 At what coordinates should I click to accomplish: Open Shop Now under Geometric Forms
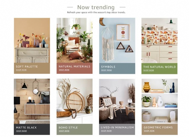[149, 131]
